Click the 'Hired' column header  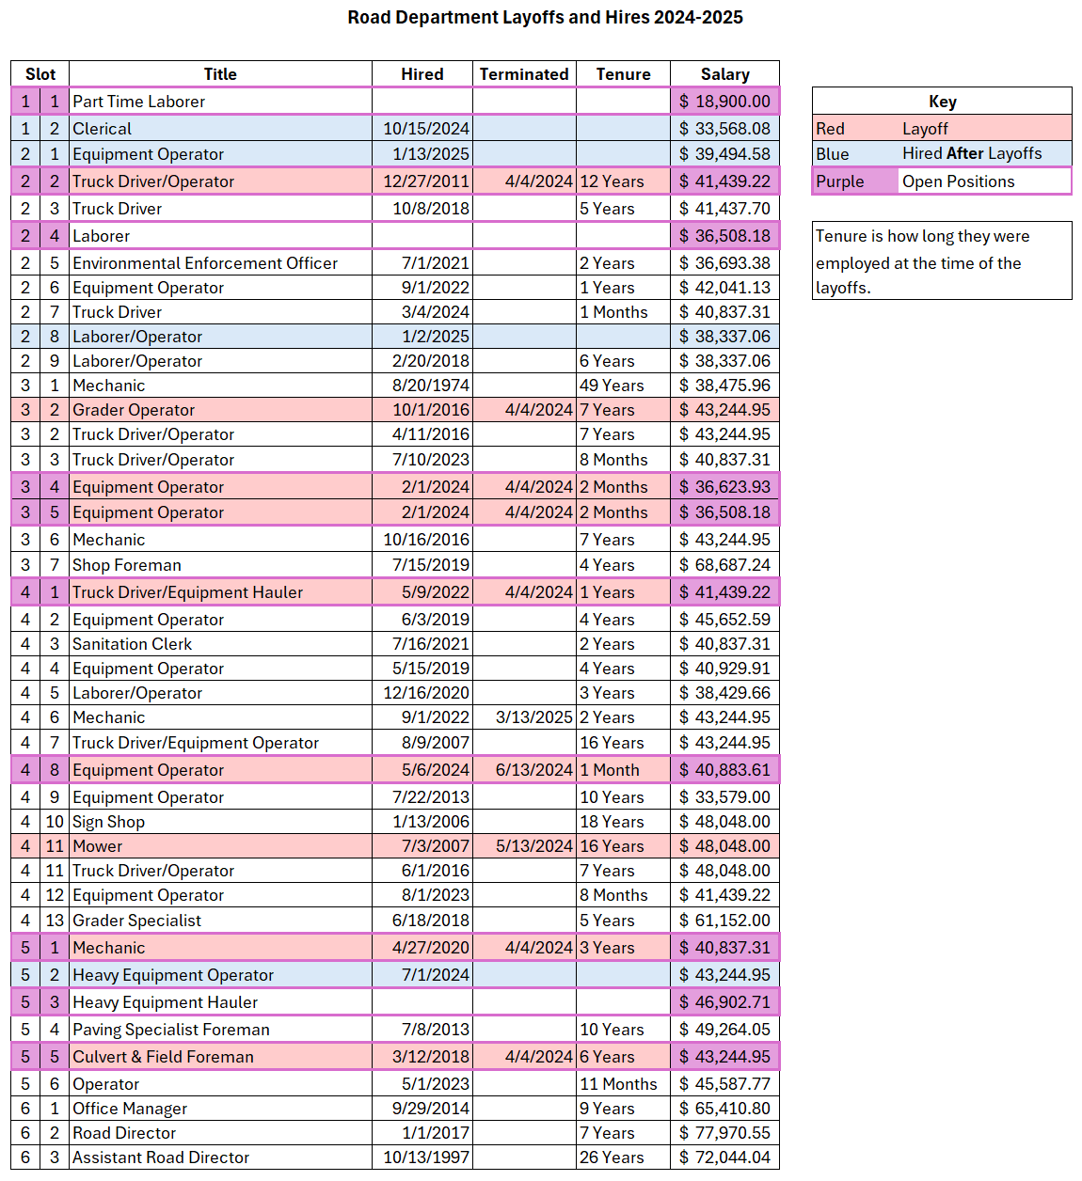tap(422, 74)
